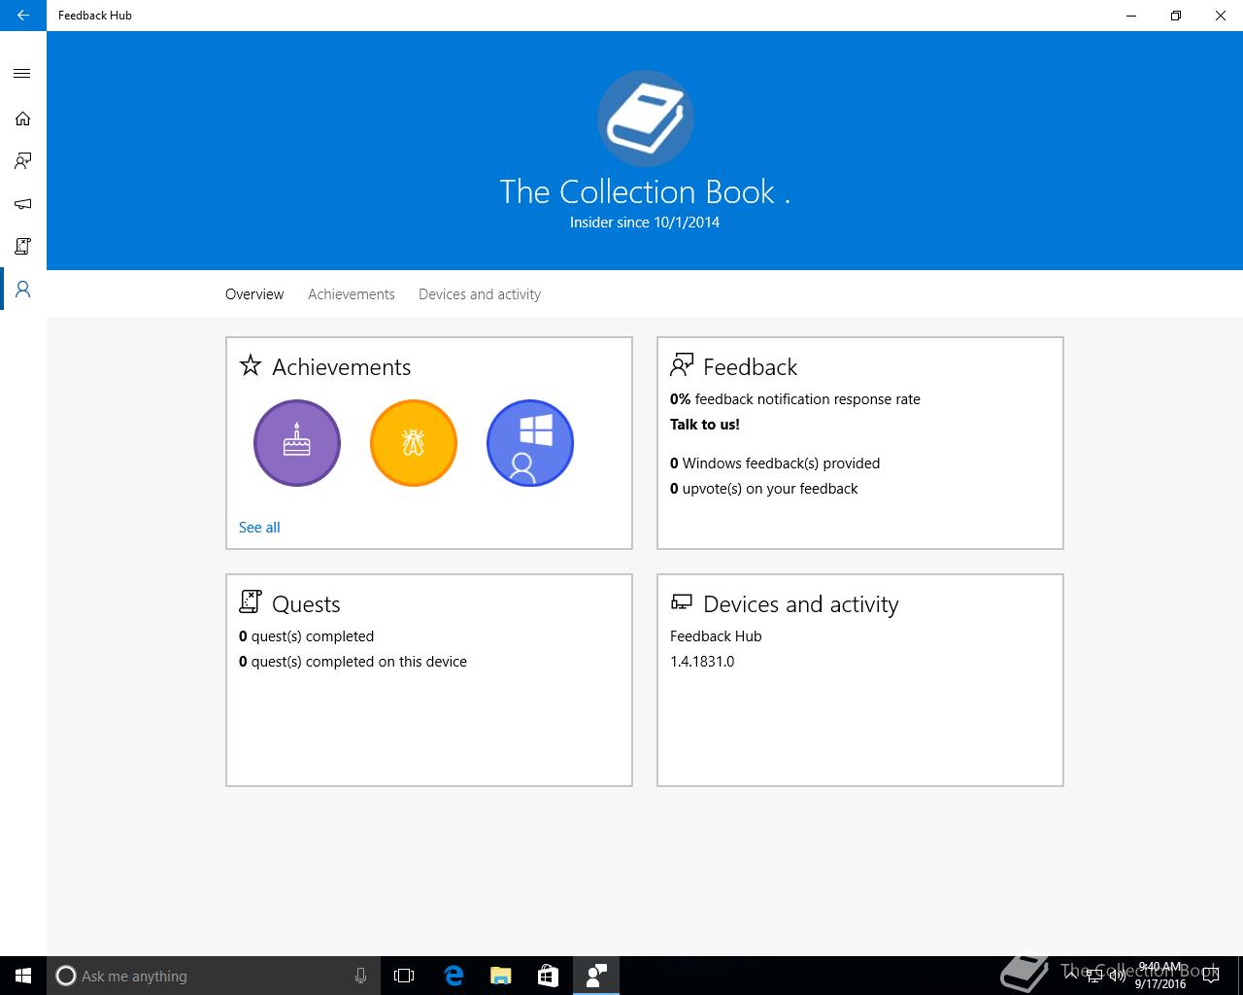Expand the hamburger navigation menu
The image size is (1243, 995).
click(22, 74)
